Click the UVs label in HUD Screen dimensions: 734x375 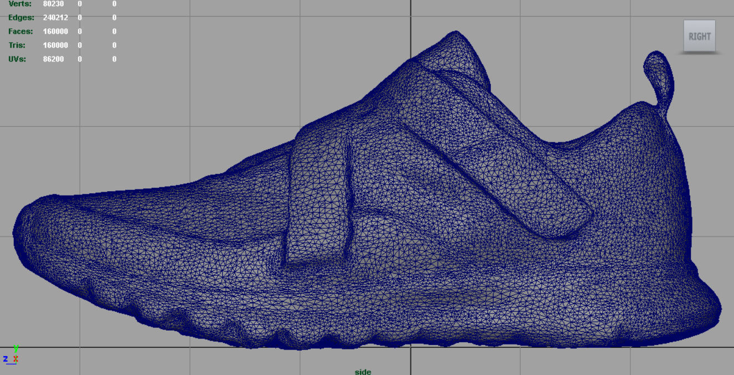pos(17,59)
